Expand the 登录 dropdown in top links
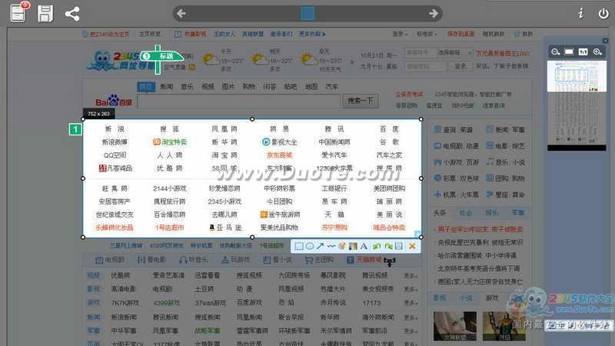This screenshot has width=615, height=346. pyautogui.click(x=400, y=34)
